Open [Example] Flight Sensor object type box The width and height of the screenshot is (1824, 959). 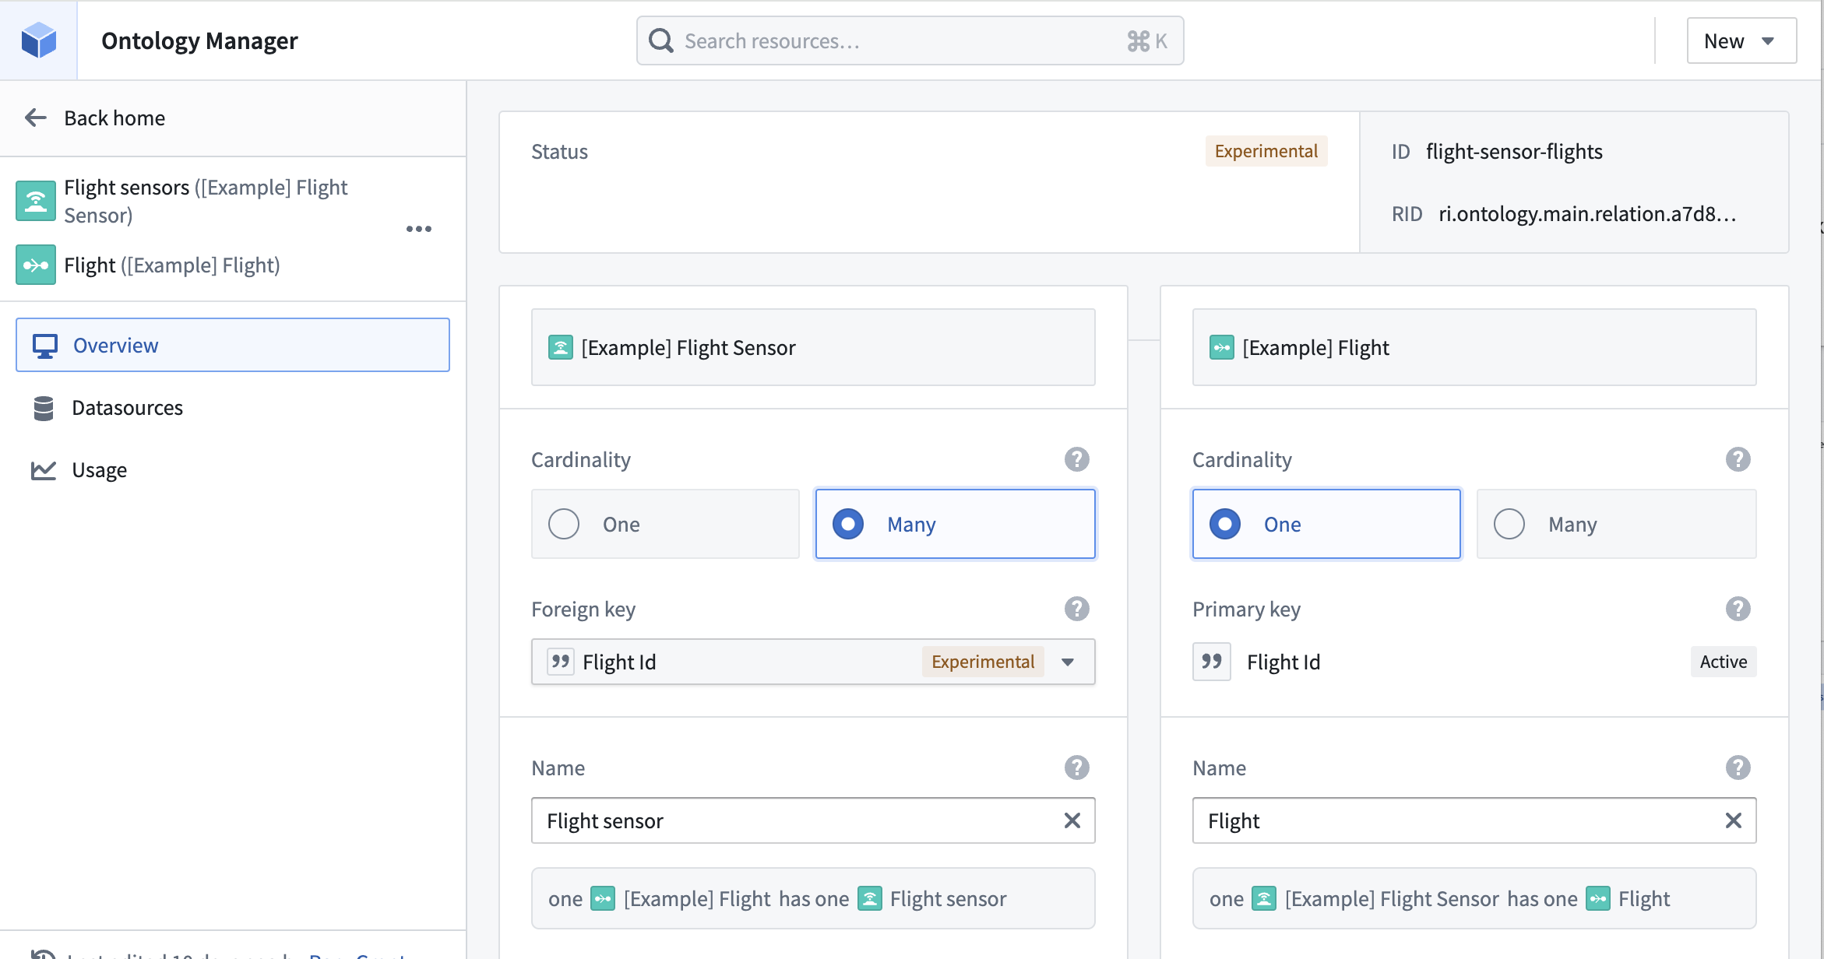pyautogui.click(x=813, y=347)
